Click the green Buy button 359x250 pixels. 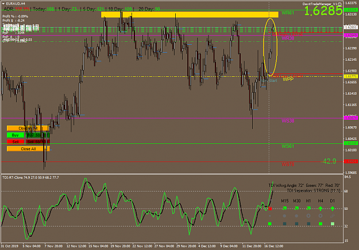(16, 135)
